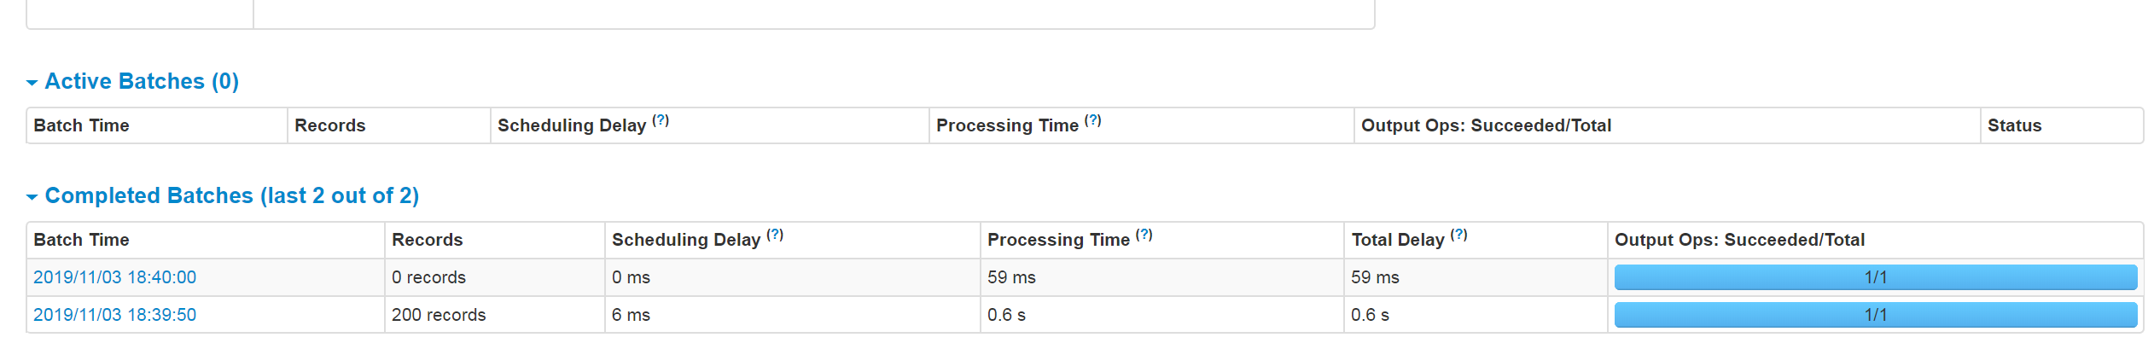Click Records header in Active Batches table

[x=330, y=125]
